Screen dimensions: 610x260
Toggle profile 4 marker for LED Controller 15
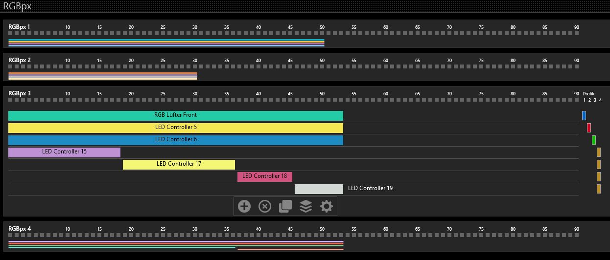click(599, 152)
